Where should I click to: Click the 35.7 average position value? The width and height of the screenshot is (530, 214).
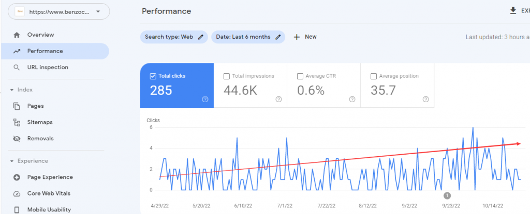pos(384,90)
